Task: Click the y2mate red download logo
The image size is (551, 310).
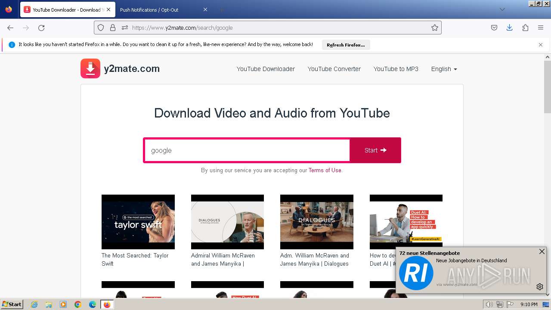Action: point(90,68)
